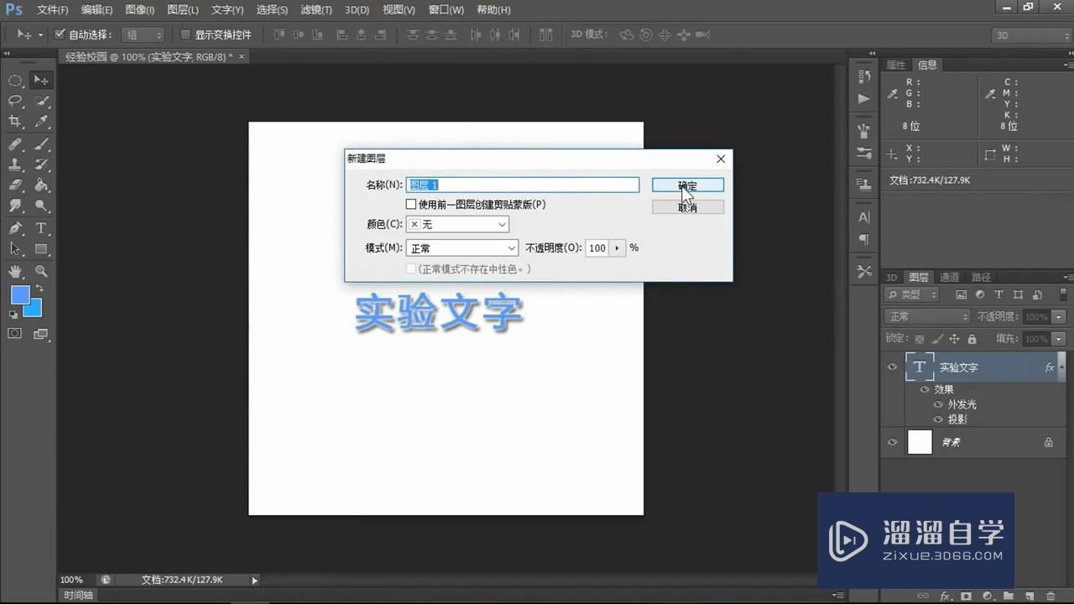Reset default foreground/background colors
This screenshot has width=1074, height=604.
(13, 315)
